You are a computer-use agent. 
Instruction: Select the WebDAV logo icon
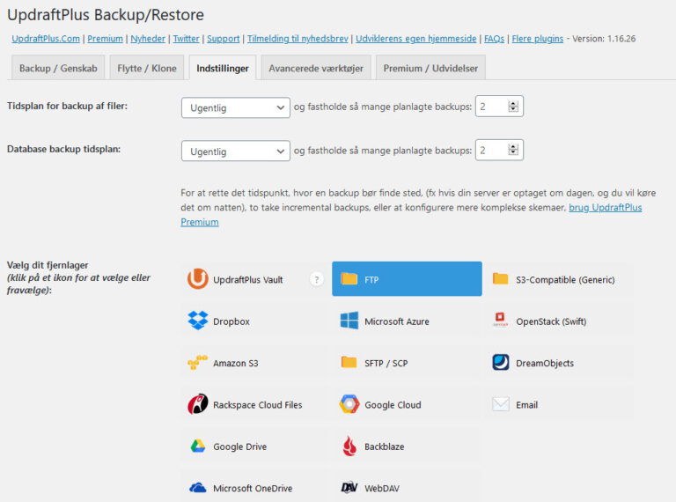coord(349,487)
